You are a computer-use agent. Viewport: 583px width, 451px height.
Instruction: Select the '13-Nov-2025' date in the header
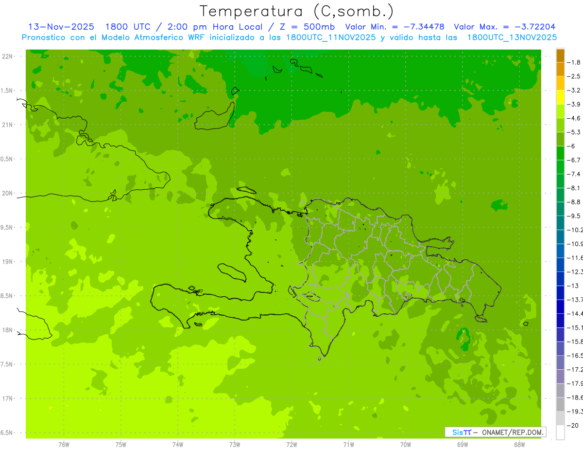[x=61, y=27]
